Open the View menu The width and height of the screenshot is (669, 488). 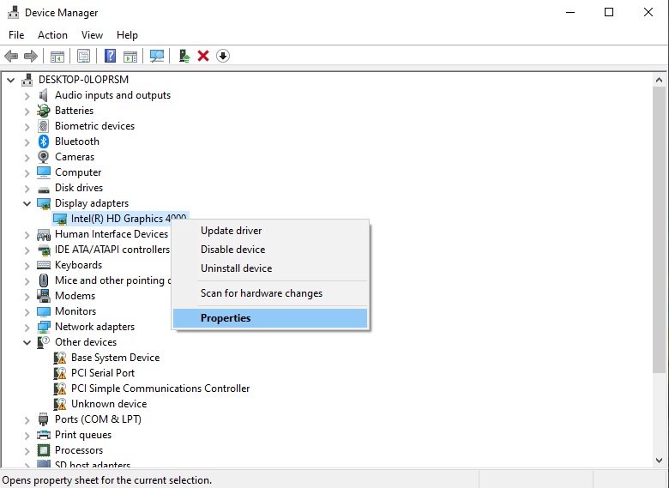pyautogui.click(x=92, y=35)
